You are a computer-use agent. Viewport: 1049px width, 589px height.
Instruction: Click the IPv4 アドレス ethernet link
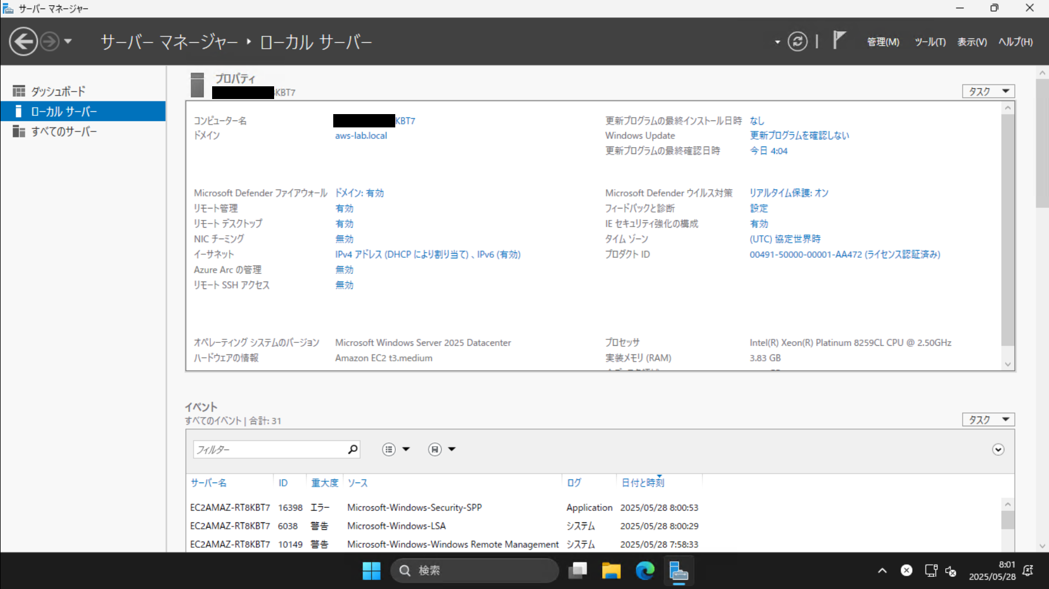428,254
